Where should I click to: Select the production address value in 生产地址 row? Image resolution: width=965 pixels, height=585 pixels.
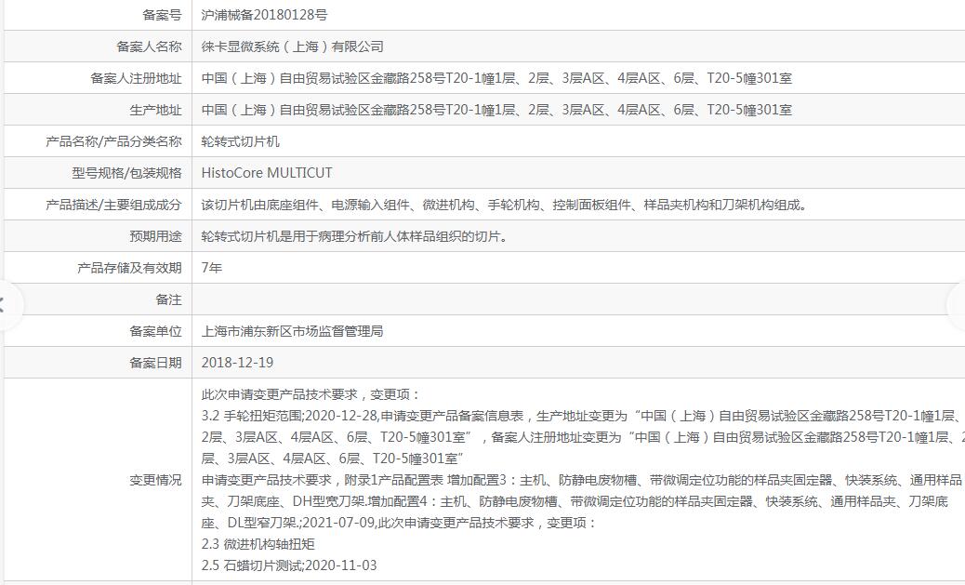click(496, 111)
